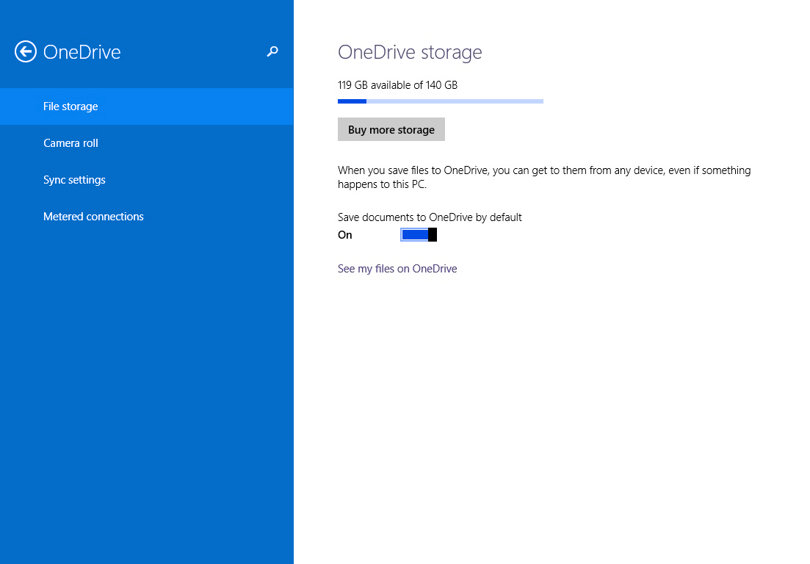Image resolution: width=810 pixels, height=564 pixels.
Task: Select the File storage menu item
Action: 147,106
